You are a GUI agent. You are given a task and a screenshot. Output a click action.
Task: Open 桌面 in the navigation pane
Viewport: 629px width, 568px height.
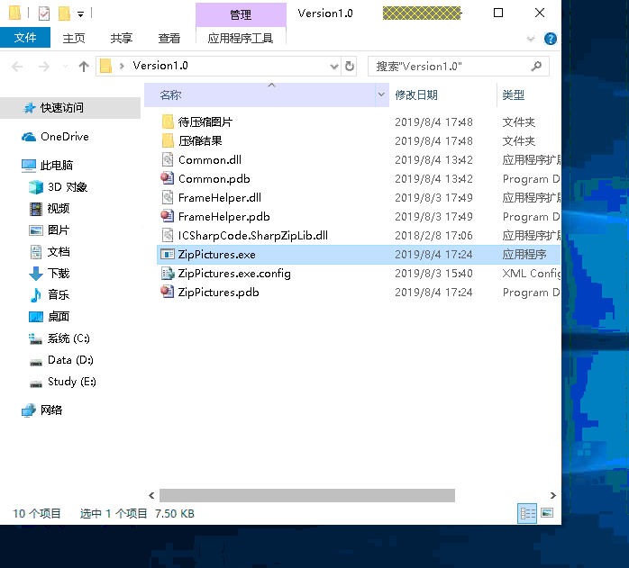pyautogui.click(x=59, y=317)
